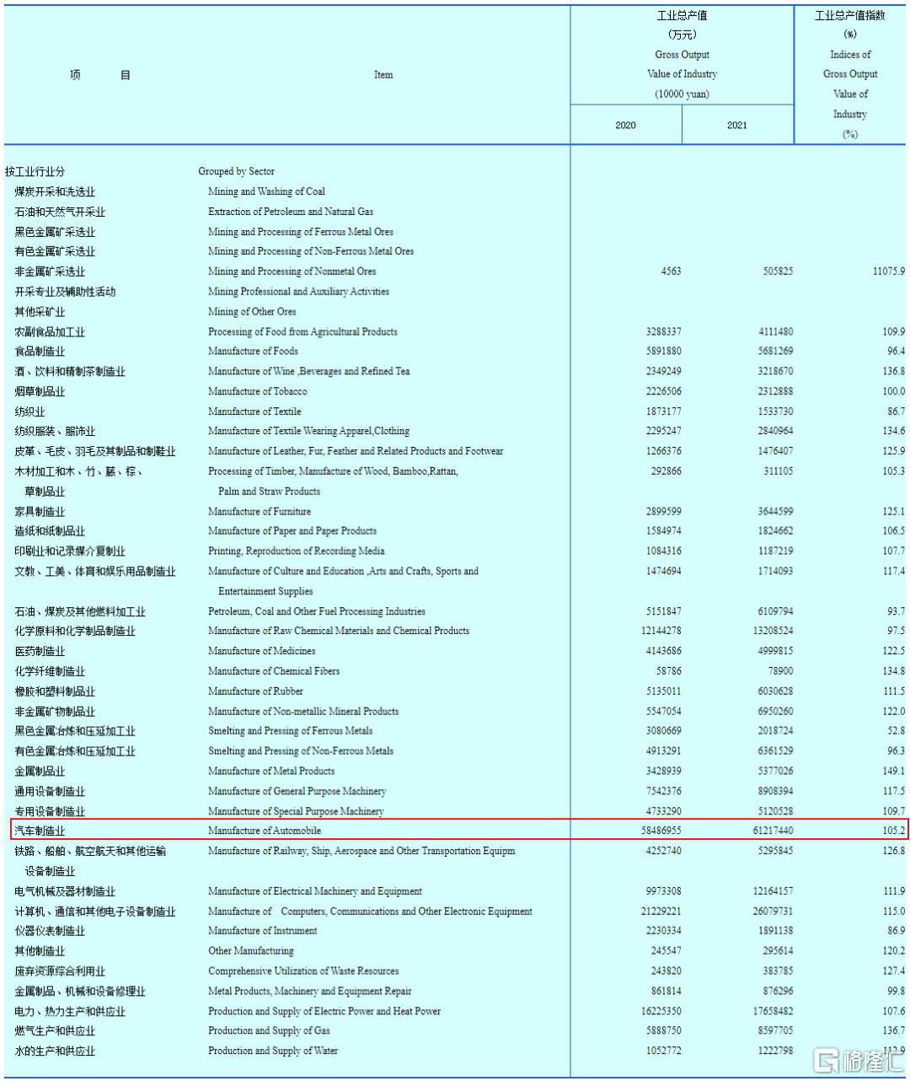Image resolution: width=910 pixels, height=1081 pixels.
Task: Click 'Metal Products, Machinery and Equipment Repair'
Action: pyautogui.click(x=310, y=992)
